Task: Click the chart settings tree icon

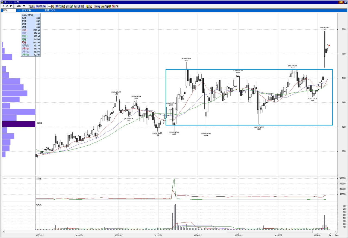Action: tap(30, 6)
